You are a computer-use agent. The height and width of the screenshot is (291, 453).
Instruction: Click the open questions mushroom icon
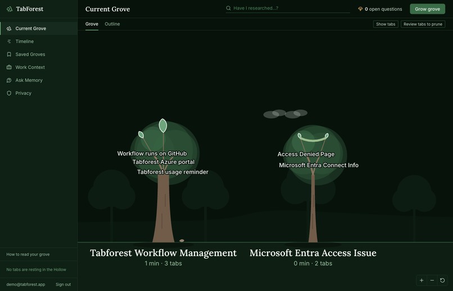tap(360, 9)
